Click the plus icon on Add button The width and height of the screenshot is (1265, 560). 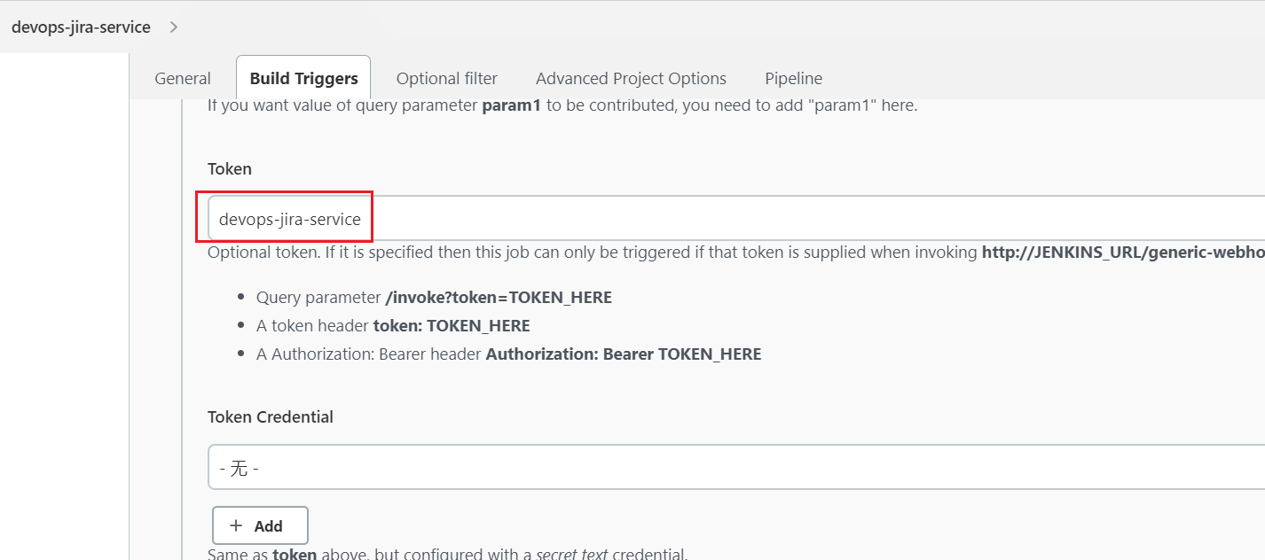pos(236,525)
